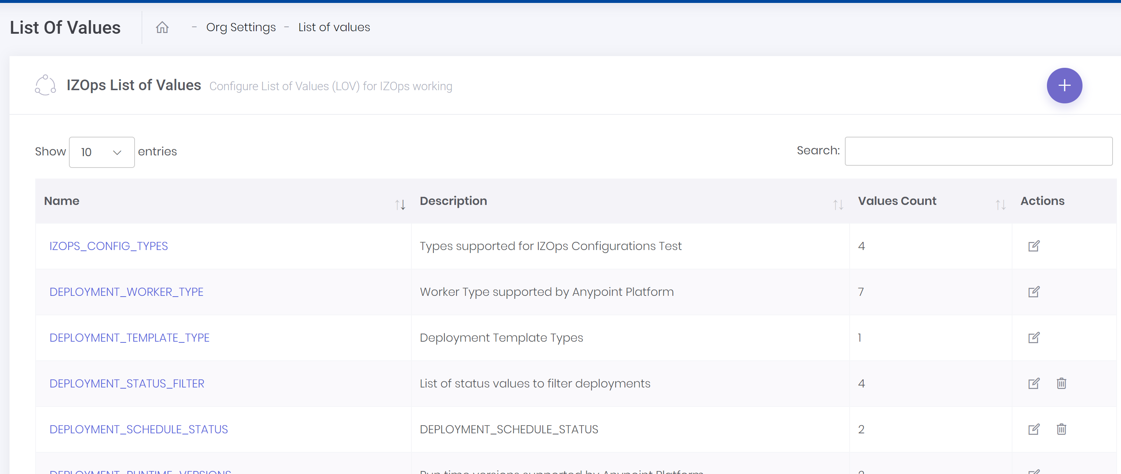The image size is (1121, 474).
Task: Open the DEPLOYMENT_SCHEDULE_STATUS link
Action: [138, 430]
